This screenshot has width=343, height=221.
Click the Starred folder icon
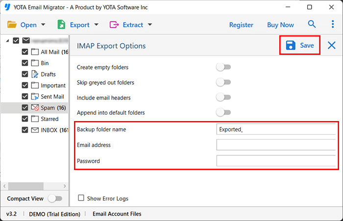(35, 119)
